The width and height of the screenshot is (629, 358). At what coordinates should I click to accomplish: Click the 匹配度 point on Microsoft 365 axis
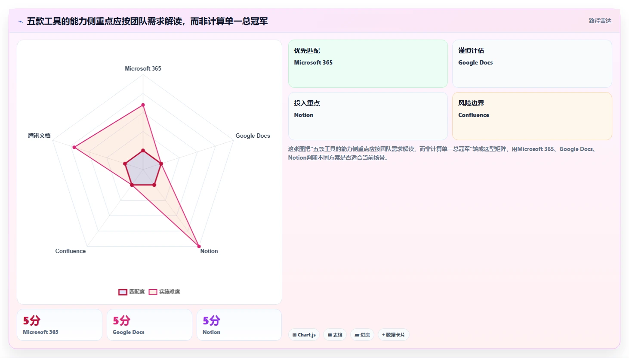(143, 151)
